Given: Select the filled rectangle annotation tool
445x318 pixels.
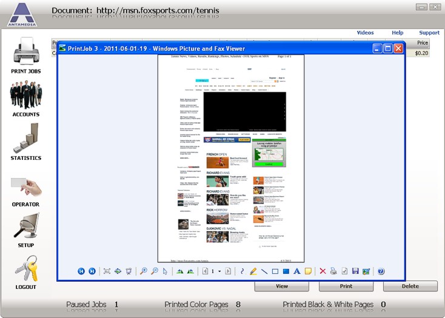Looking at the screenshot, I should point(286,271).
